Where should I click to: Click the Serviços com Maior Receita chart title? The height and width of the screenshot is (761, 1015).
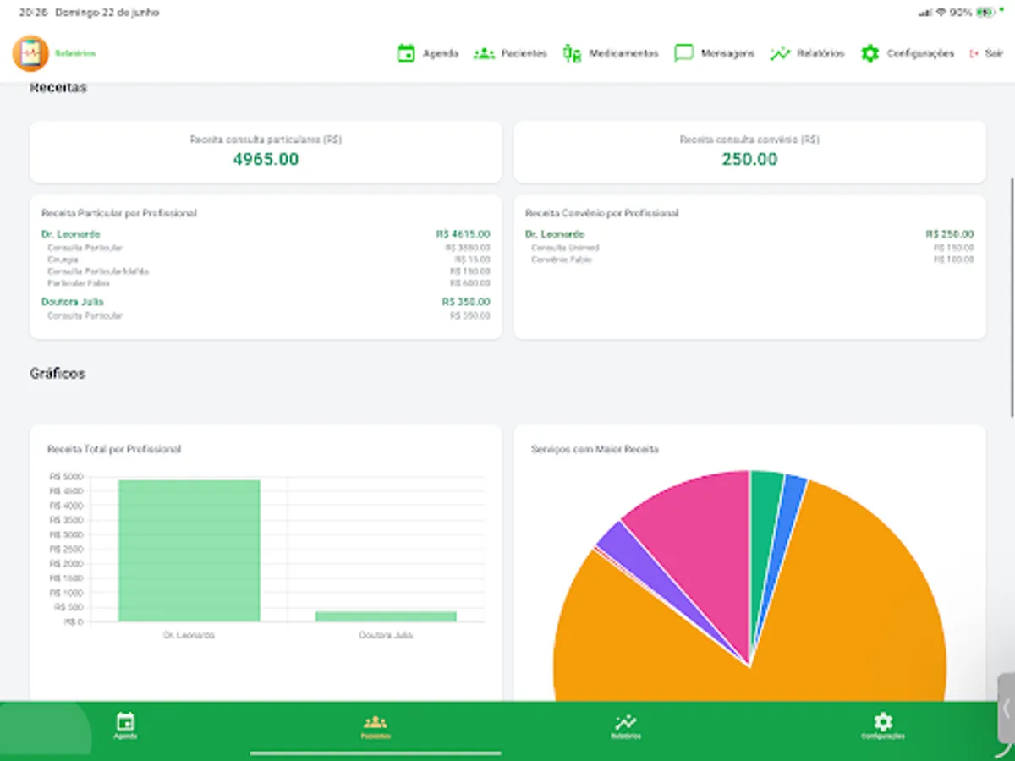point(595,449)
